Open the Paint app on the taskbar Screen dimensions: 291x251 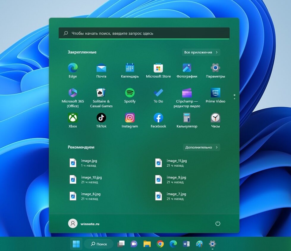(199, 244)
